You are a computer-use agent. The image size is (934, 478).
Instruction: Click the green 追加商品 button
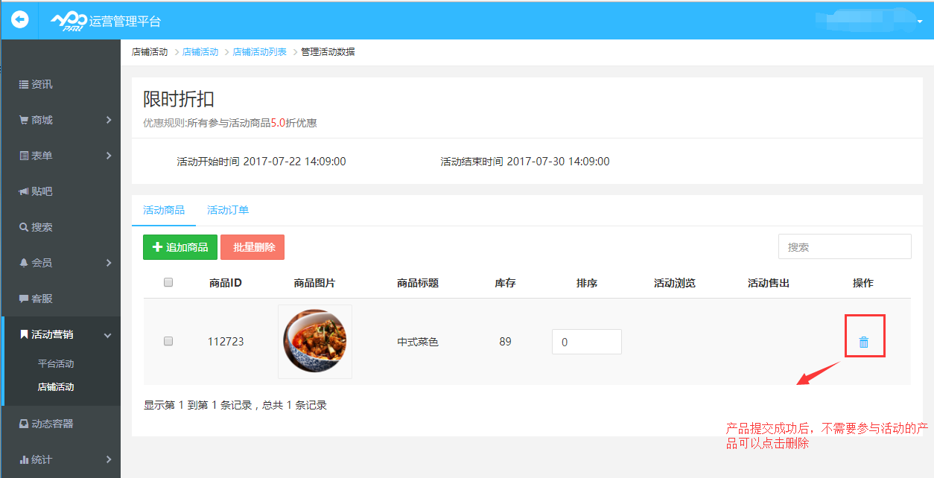click(180, 247)
